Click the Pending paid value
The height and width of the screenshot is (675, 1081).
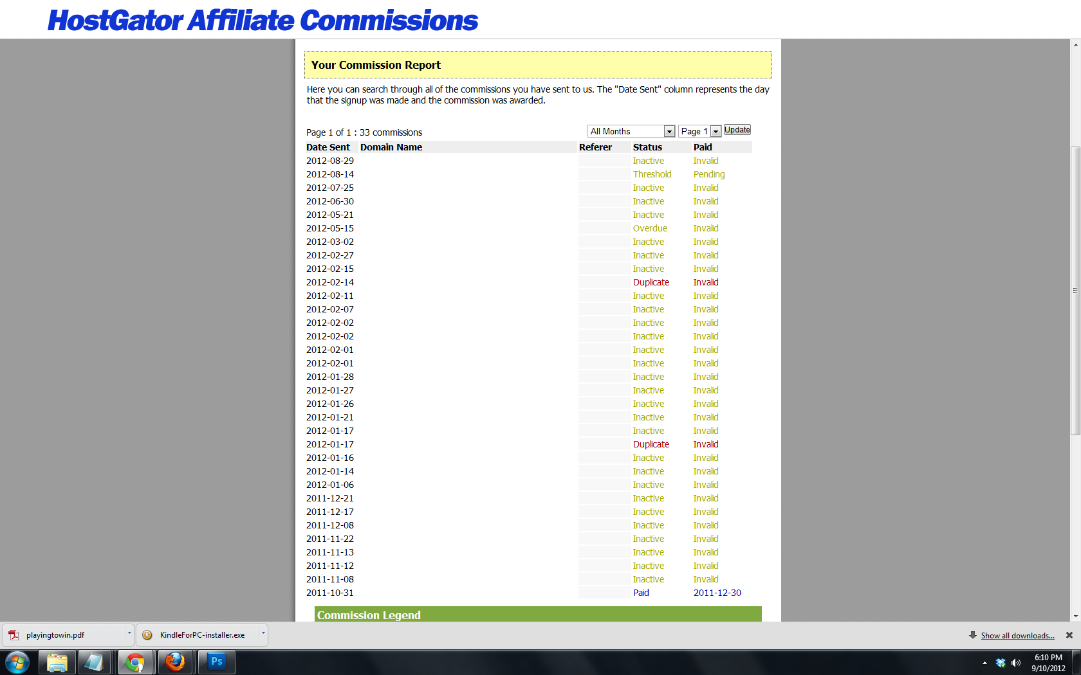tap(709, 174)
